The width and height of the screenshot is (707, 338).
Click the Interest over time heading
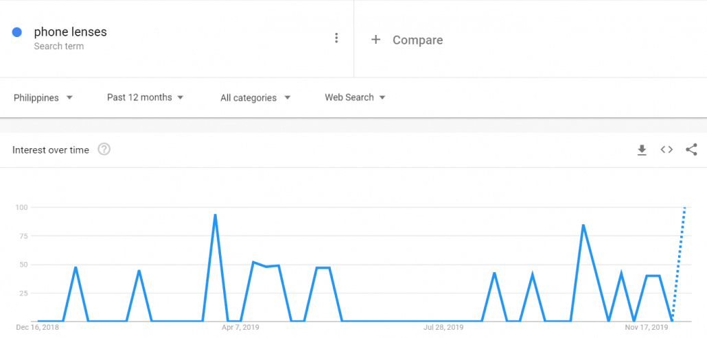[51, 150]
